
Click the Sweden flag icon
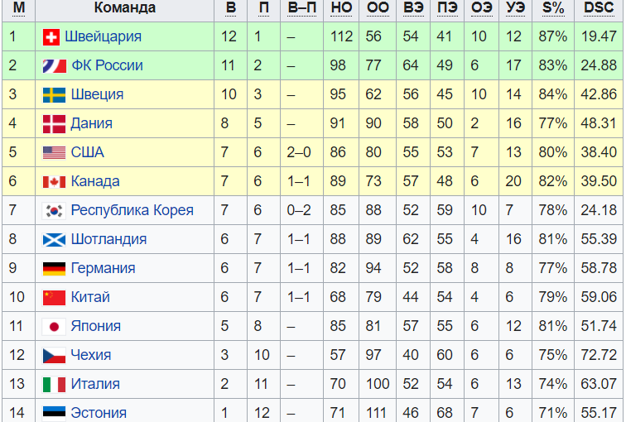point(55,95)
